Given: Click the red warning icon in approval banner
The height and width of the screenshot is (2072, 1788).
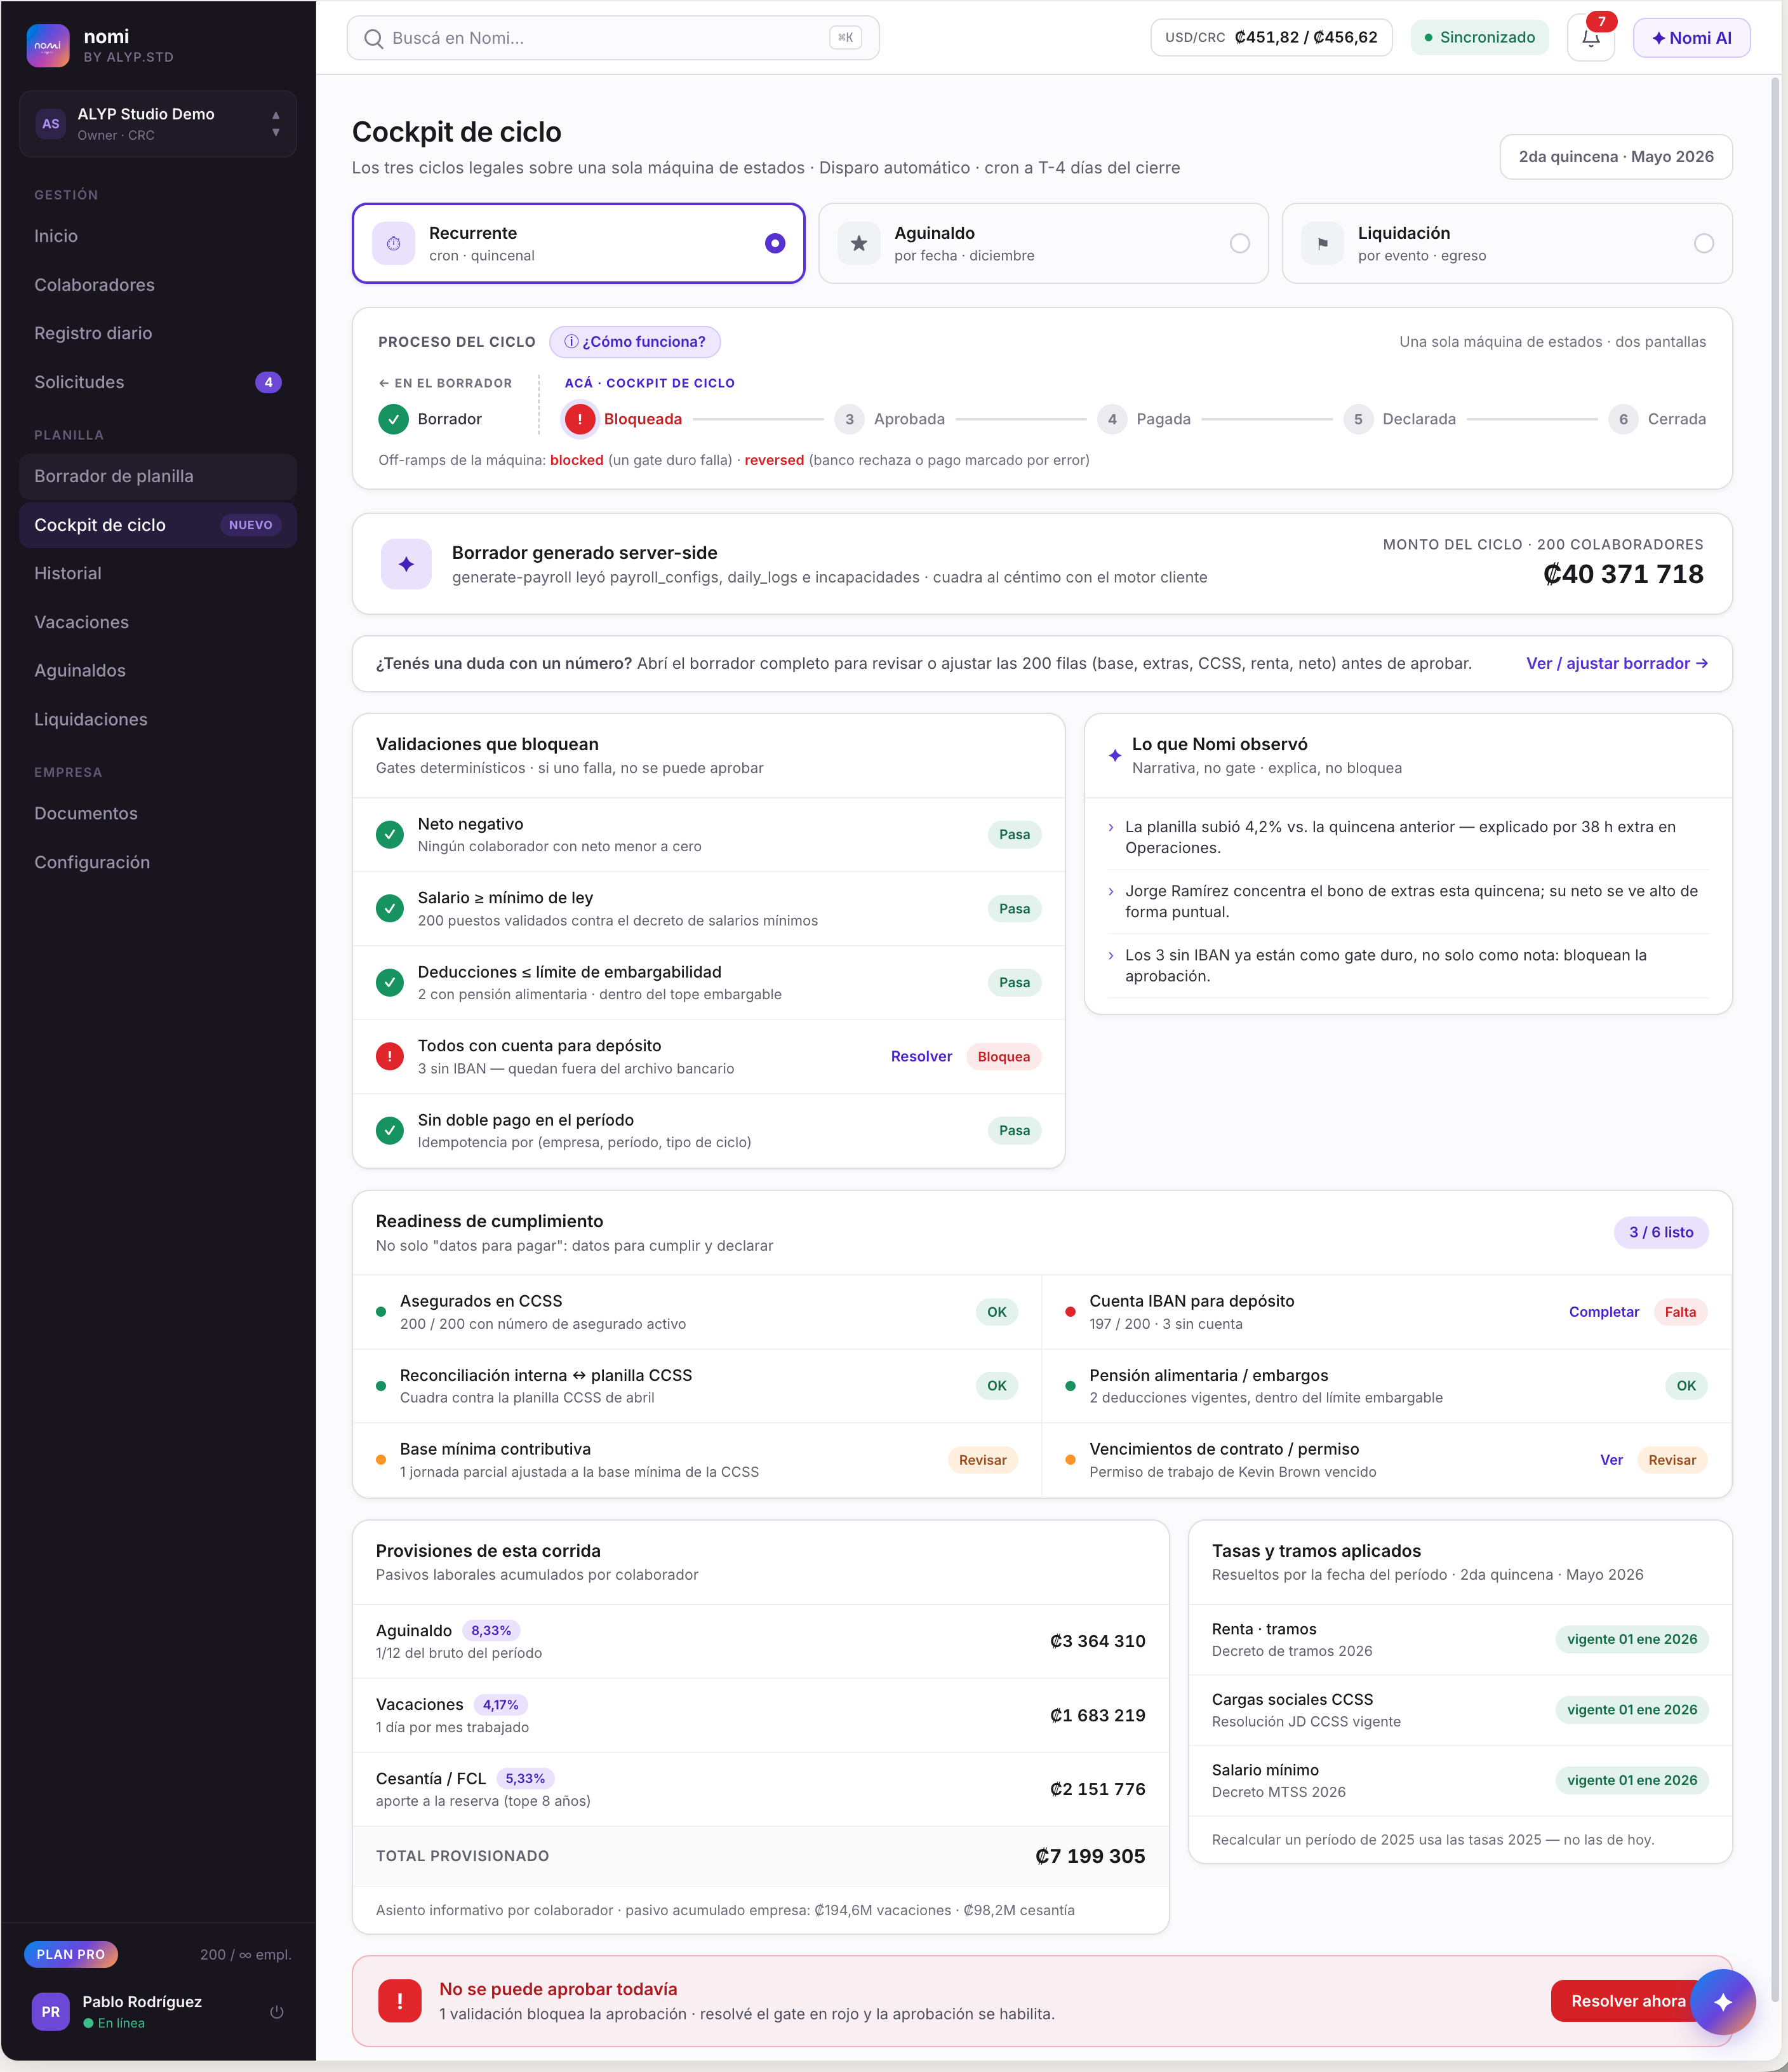Looking at the screenshot, I should coord(400,2001).
